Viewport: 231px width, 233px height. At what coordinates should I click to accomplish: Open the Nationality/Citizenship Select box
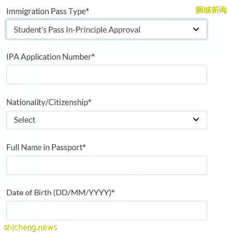pos(107,120)
